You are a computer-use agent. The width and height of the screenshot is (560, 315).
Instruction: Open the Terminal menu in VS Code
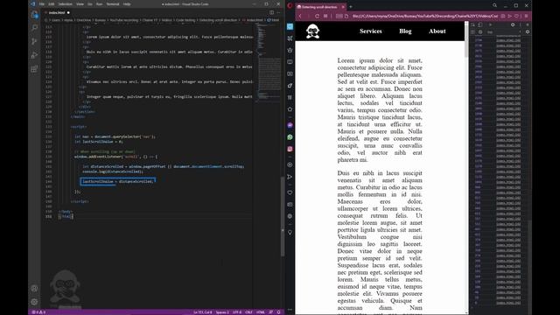tap(113, 4)
